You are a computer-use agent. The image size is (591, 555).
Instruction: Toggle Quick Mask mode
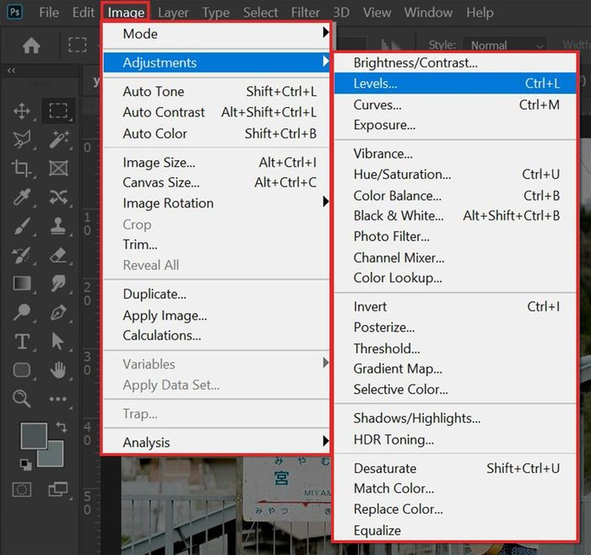click(22, 490)
